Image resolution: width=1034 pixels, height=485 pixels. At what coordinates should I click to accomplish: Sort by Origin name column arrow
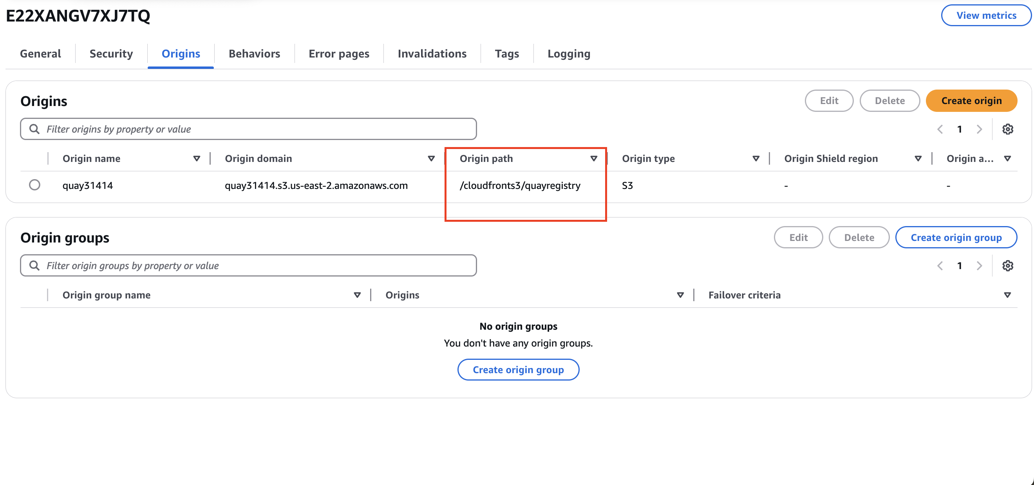[x=197, y=159]
